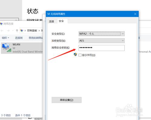Click the 加密类型(N) label
This screenshot has width=151, height=120.
[x=59, y=41]
